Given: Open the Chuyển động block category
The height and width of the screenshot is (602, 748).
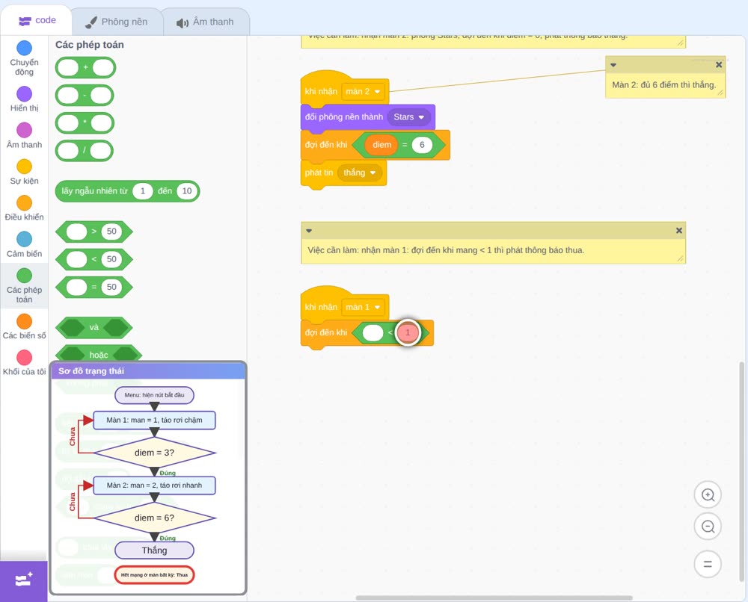Looking at the screenshot, I should pos(24,58).
